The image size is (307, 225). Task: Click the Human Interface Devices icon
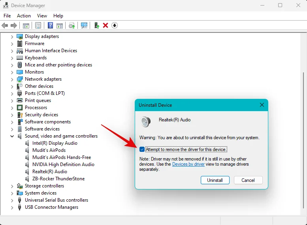(20, 51)
